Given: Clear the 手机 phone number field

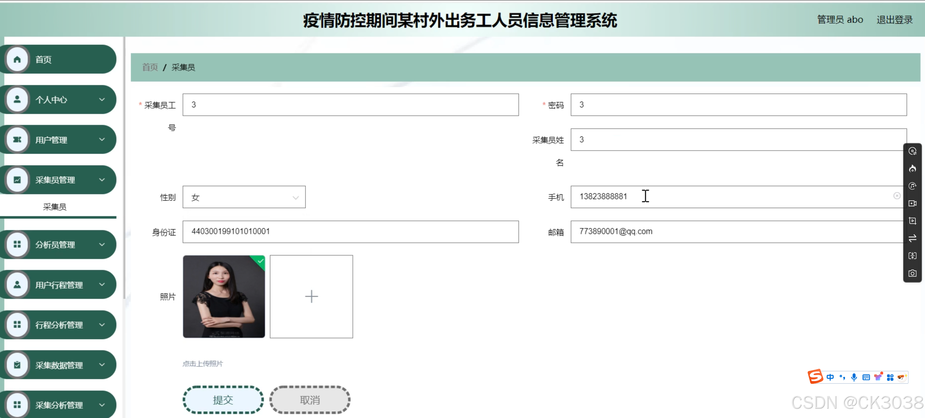Looking at the screenshot, I should pos(897,196).
